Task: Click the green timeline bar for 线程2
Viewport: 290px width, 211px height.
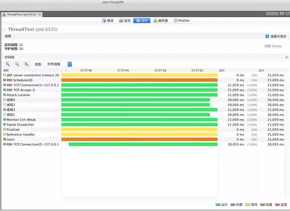Action: (x=139, y=110)
